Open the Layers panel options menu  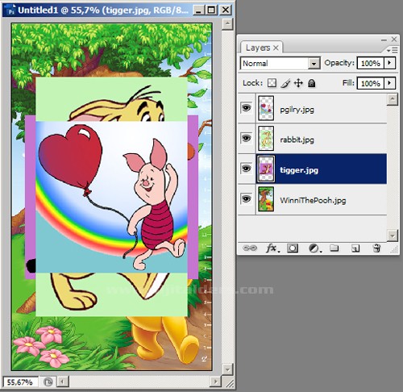[x=392, y=50]
